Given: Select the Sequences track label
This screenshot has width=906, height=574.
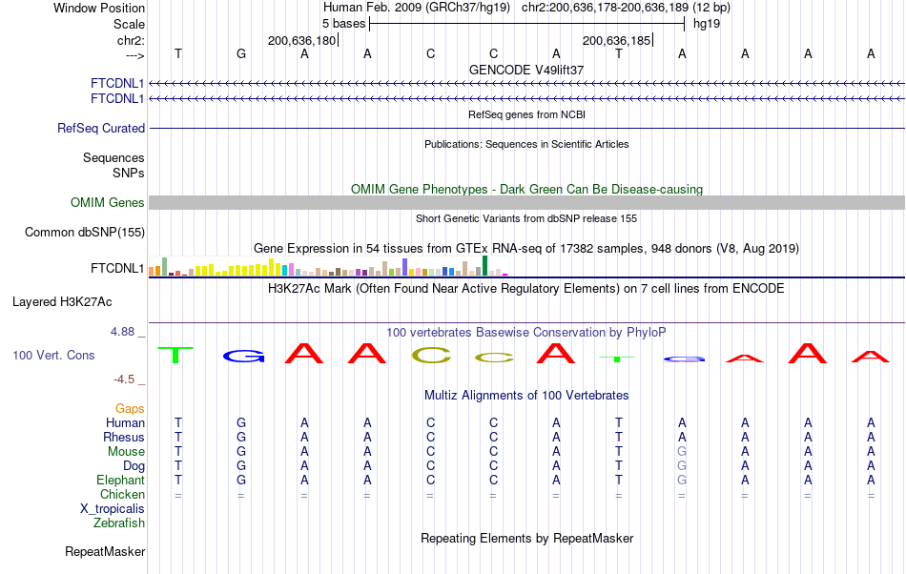Looking at the screenshot, I should 113,157.
